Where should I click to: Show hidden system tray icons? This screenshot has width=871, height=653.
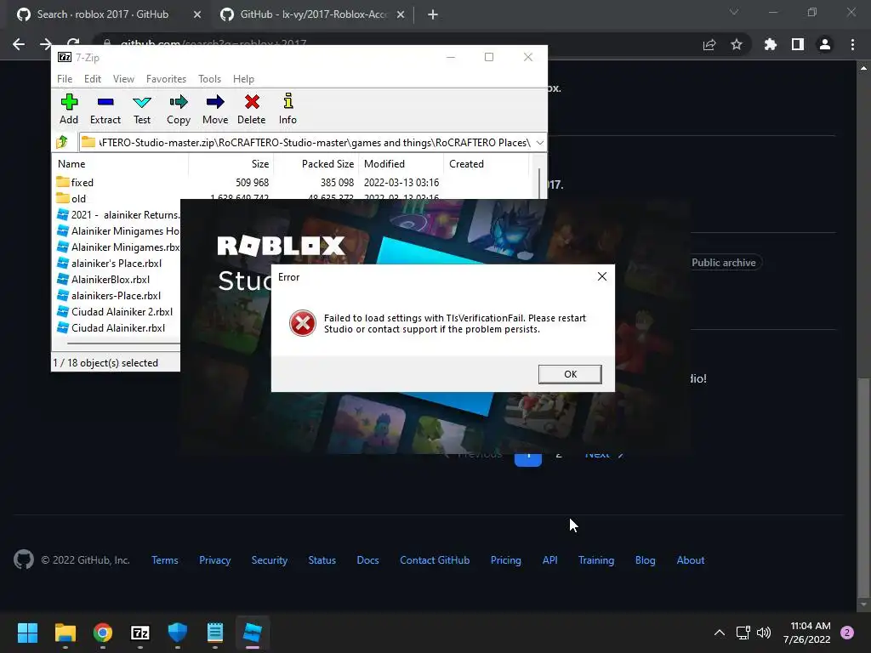(x=720, y=633)
